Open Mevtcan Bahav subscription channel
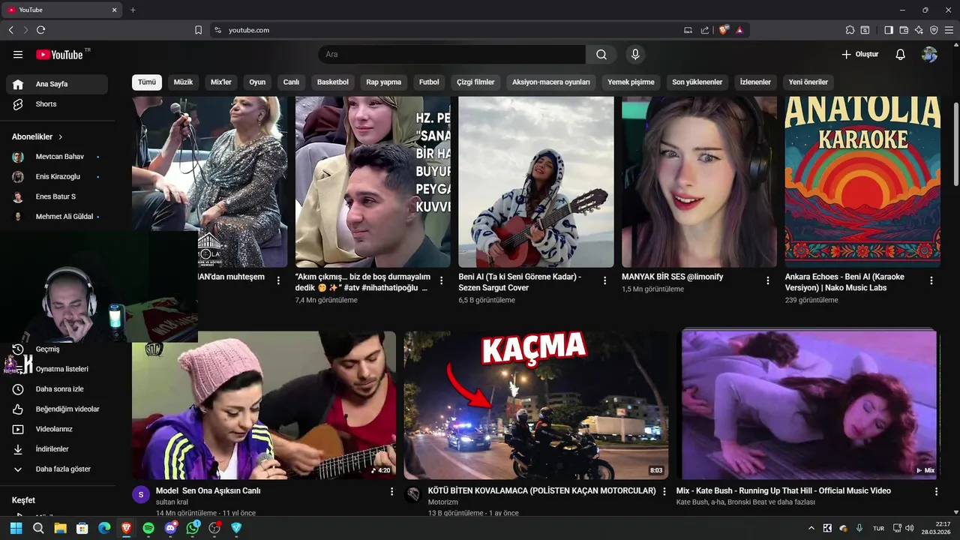Viewport: 960px width, 540px height. 57,157
